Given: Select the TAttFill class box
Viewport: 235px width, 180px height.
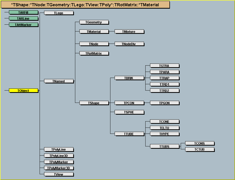Looking at the screenshot, I should tap(23, 12).
